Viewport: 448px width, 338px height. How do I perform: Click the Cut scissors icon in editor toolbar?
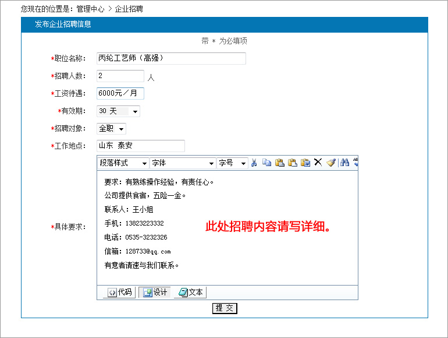254,163
